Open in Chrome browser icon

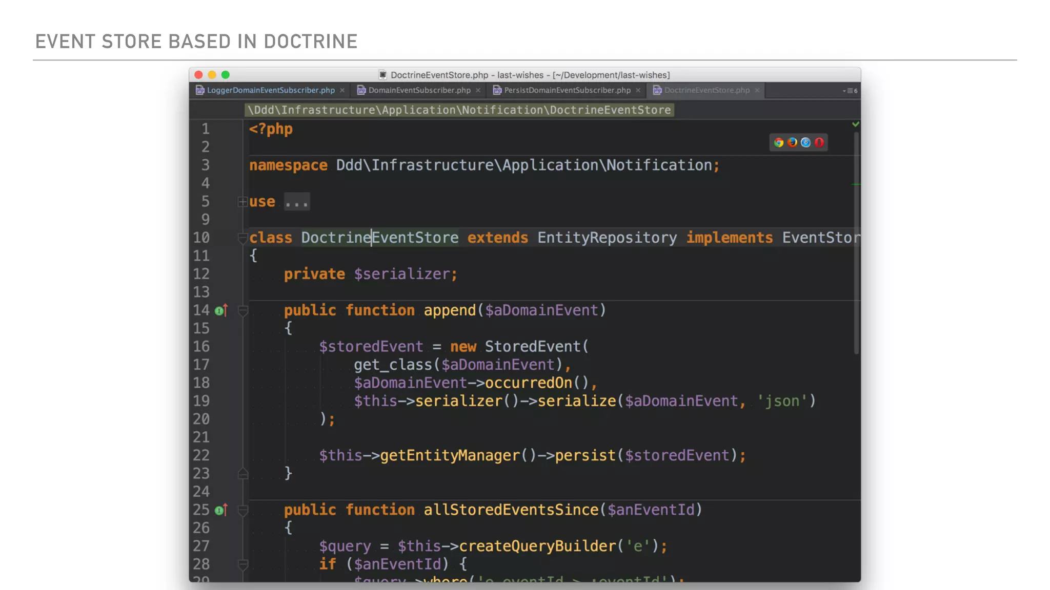[x=779, y=143]
